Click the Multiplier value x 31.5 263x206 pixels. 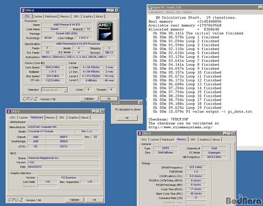pyautogui.click(x=53, y=71)
